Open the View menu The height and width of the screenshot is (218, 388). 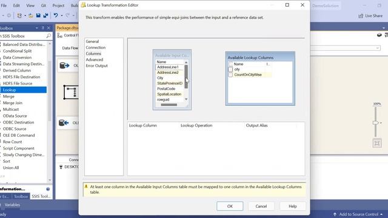click(30, 5)
